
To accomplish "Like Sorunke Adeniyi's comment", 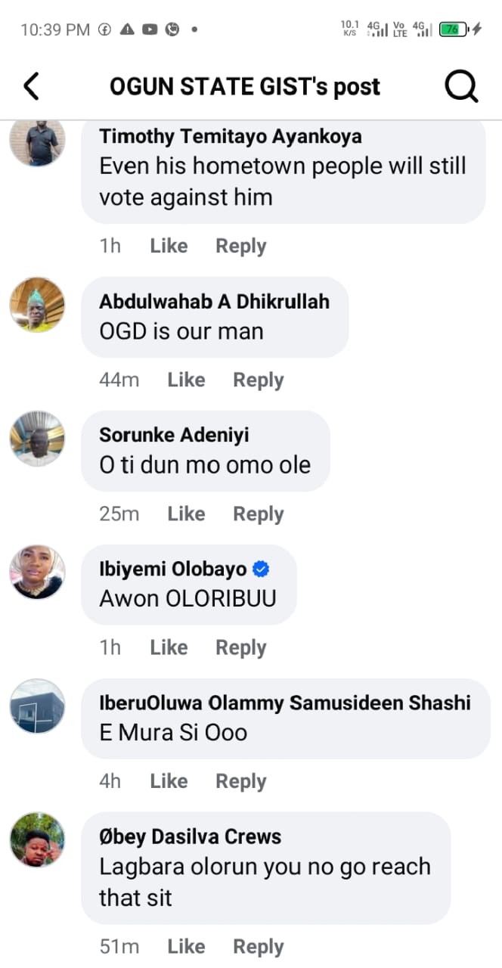I will pyautogui.click(x=186, y=513).
